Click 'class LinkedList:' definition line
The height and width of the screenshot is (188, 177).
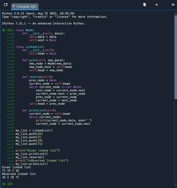click(x=30, y=47)
